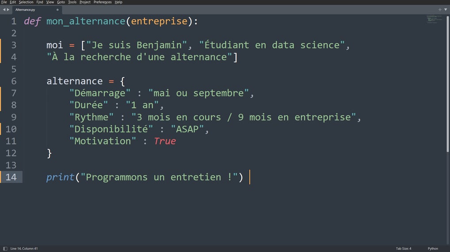Switch to the Alternance.py tab
Viewport: 450px width, 252px height.
pos(25,10)
